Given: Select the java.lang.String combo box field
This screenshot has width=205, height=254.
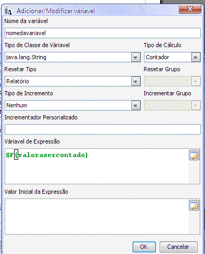Looking at the screenshot, I should click(x=68, y=57).
